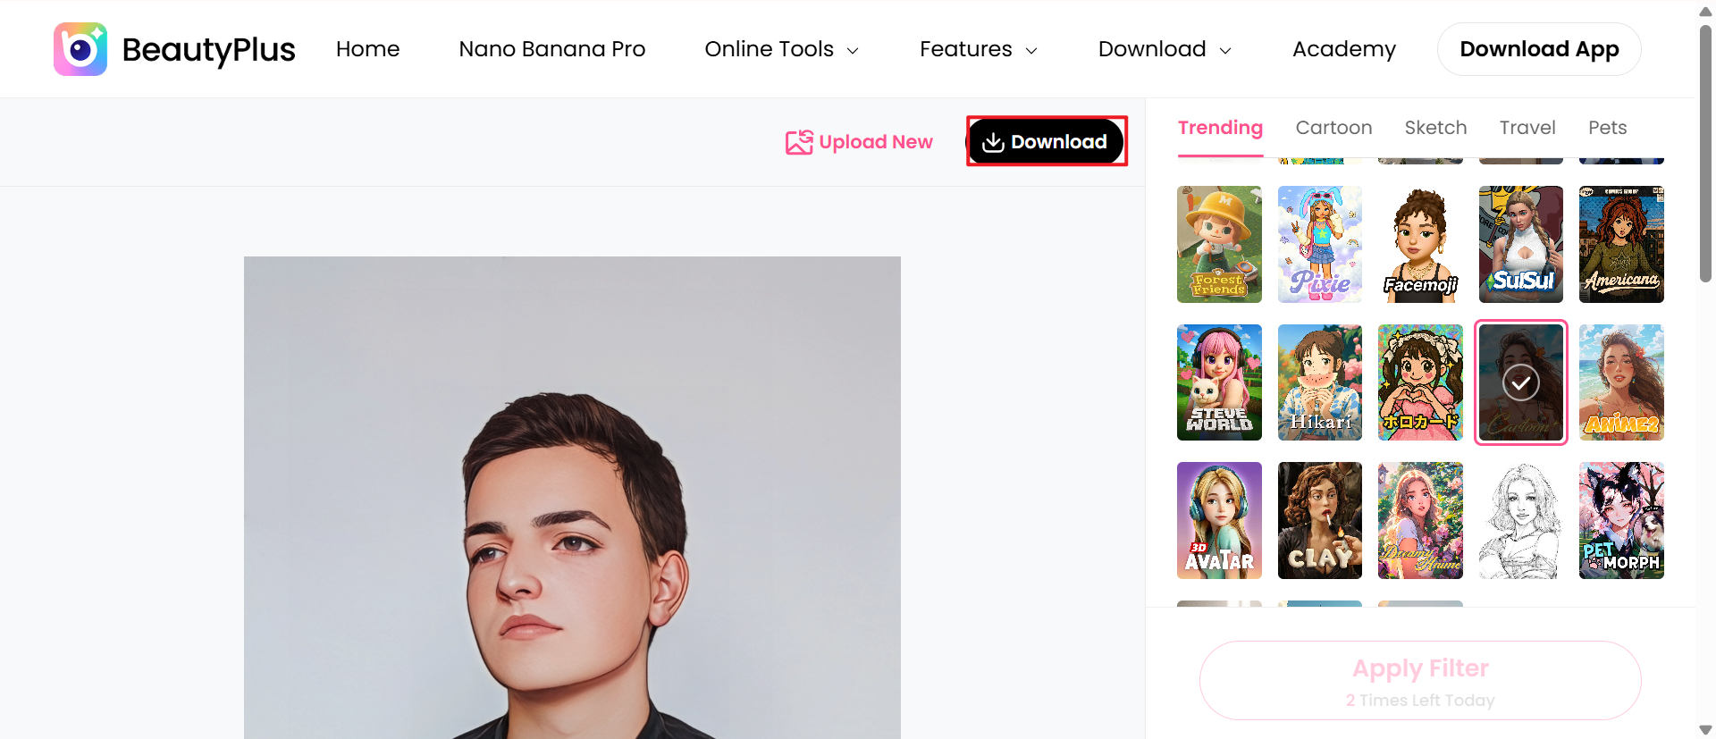Screen dimensions: 1716x739
Task: Choose the Pet Morph filter
Action: pos(1621,520)
